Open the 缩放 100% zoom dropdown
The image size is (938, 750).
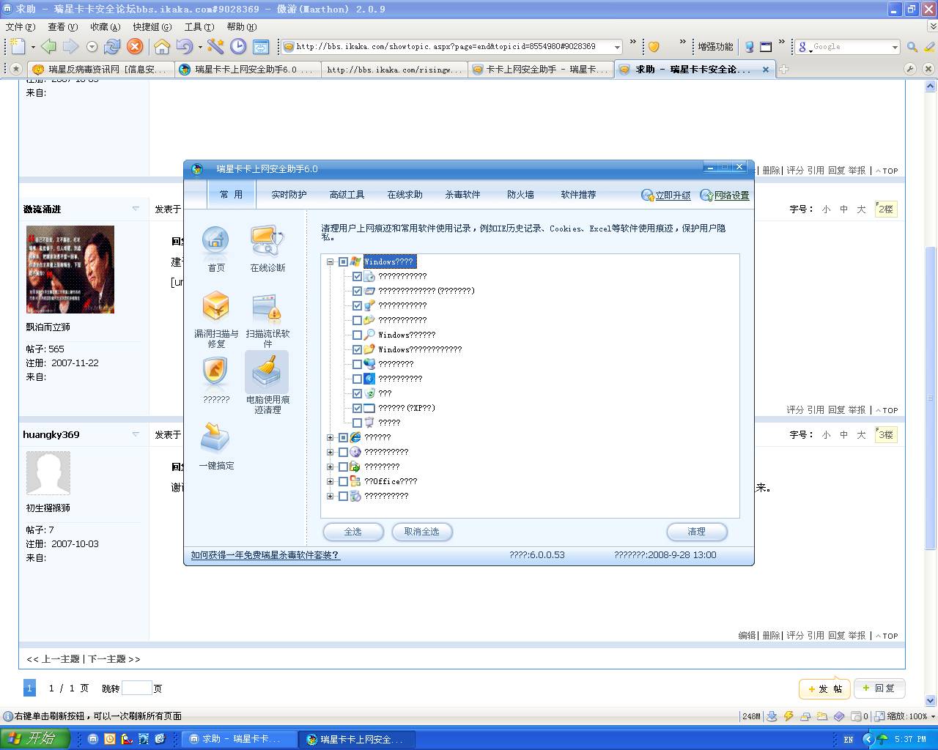(932, 716)
